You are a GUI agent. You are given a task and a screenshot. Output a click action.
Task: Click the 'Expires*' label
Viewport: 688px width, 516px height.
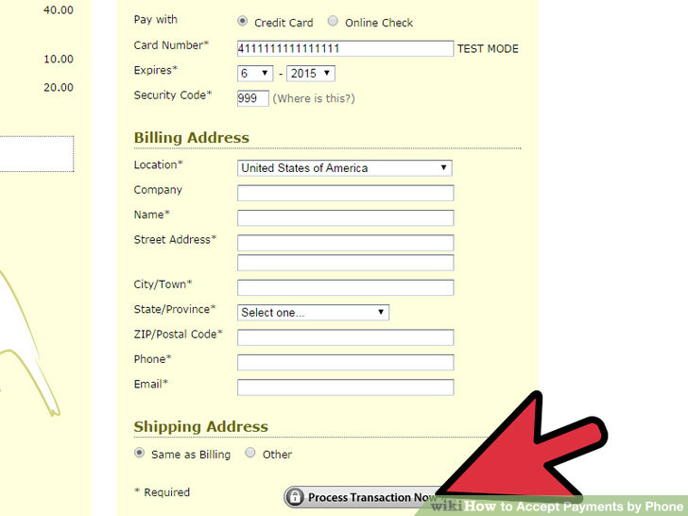(155, 70)
